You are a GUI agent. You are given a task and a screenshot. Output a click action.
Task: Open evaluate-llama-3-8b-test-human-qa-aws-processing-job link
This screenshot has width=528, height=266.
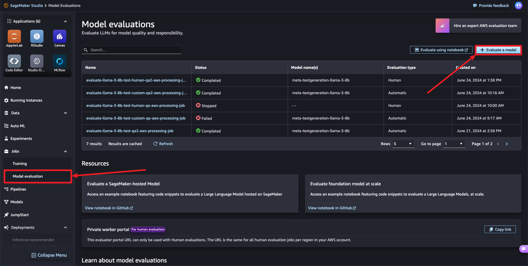(136, 105)
